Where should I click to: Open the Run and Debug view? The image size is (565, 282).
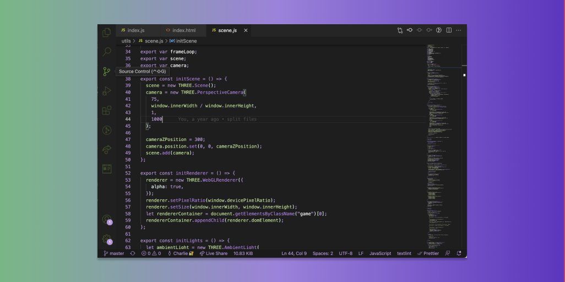point(107,91)
